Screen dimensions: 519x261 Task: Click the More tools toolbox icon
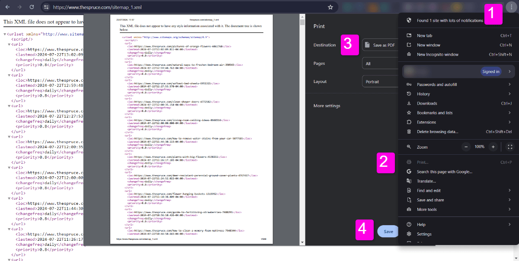(x=409, y=210)
